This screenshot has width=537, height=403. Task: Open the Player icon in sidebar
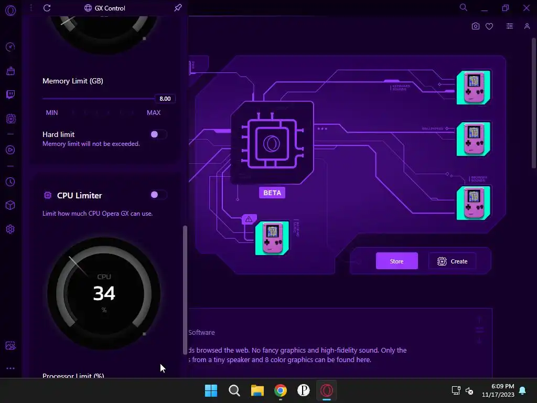10,150
